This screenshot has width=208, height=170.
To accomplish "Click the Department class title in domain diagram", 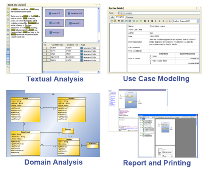I will click(25, 132).
